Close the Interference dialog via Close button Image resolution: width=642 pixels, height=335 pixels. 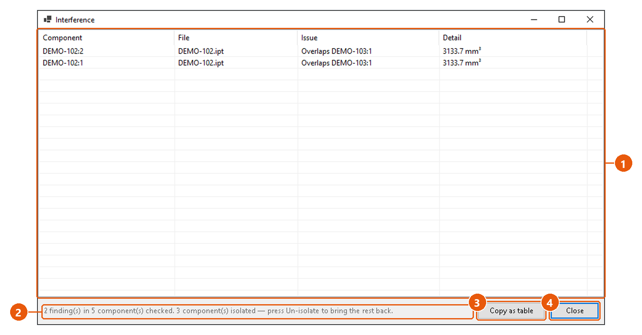[x=574, y=311]
